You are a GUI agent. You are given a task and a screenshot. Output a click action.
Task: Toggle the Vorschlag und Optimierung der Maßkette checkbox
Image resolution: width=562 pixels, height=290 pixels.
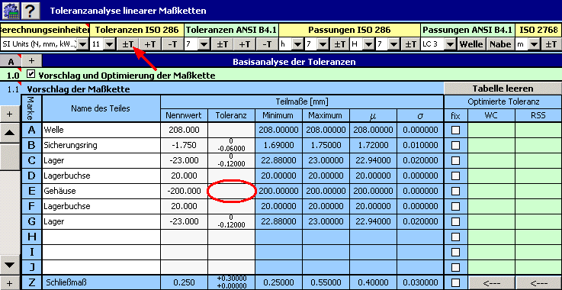click(31, 75)
